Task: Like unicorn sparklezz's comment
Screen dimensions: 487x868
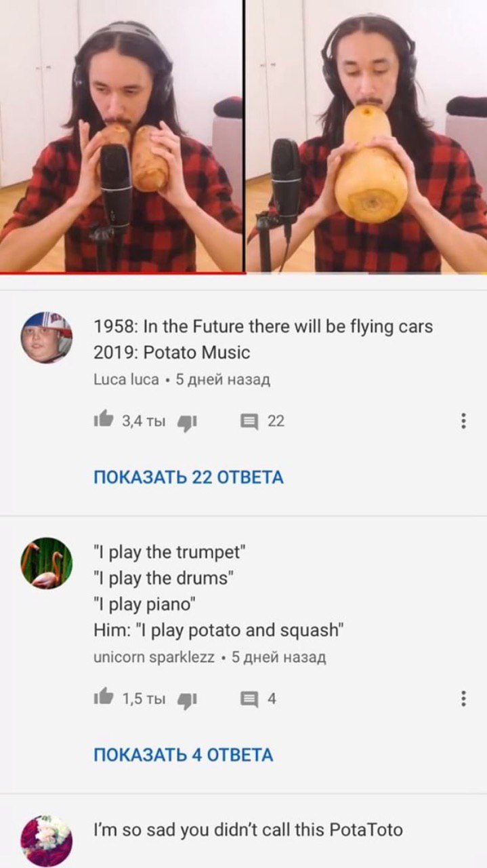Action: click(103, 698)
